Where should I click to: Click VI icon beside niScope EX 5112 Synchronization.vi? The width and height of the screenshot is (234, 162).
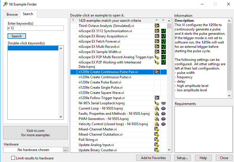click(157, 31)
